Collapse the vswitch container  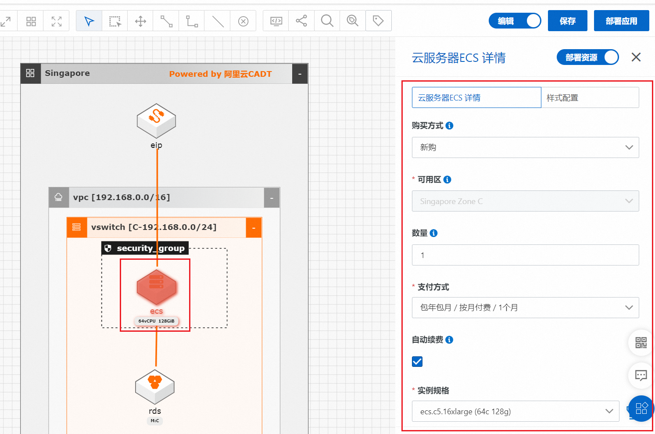tap(254, 228)
